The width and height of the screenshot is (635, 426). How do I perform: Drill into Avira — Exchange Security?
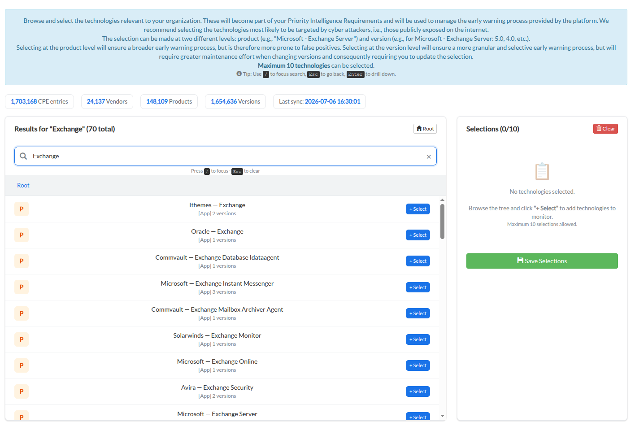[222, 391]
